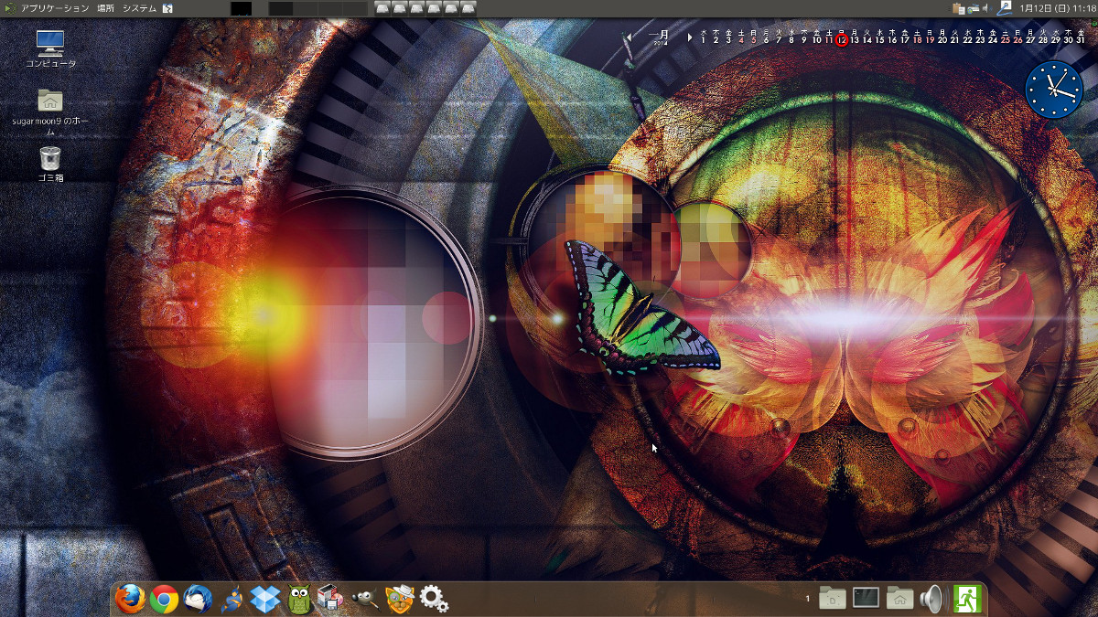Open the システム menu
This screenshot has height=617, width=1098.
pyautogui.click(x=139, y=8)
